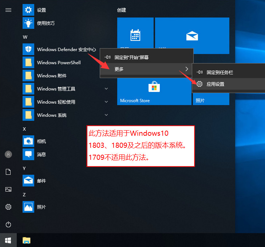
Task: Click the user account avatar icon
Action: pos(8,154)
